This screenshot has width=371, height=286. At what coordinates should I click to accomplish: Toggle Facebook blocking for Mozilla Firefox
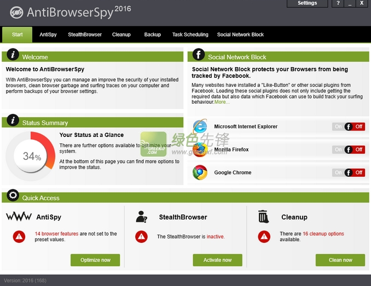(x=349, y=150)
